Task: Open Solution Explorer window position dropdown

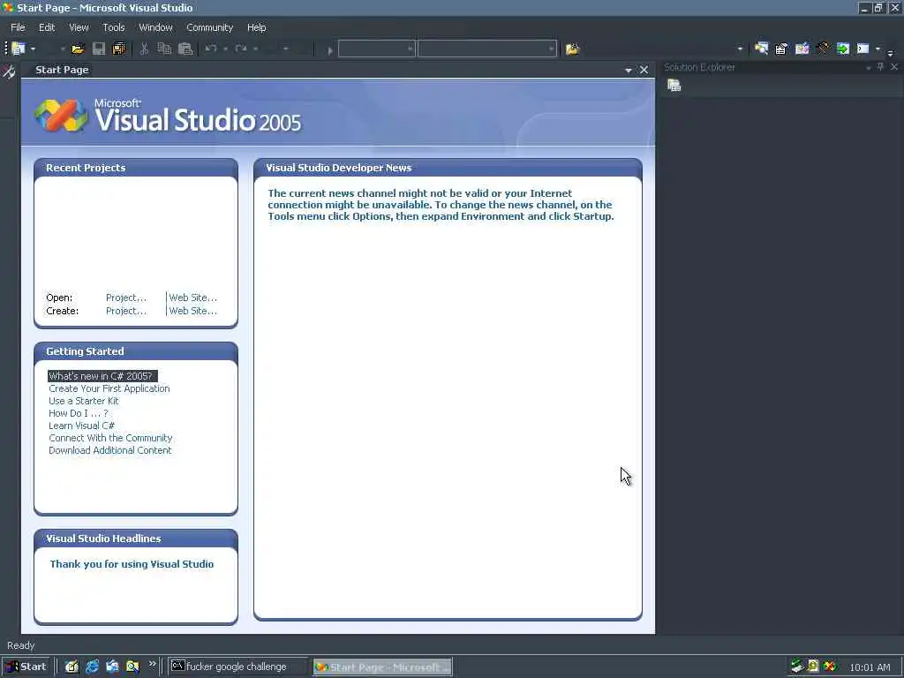Action: tap(869, 68)
